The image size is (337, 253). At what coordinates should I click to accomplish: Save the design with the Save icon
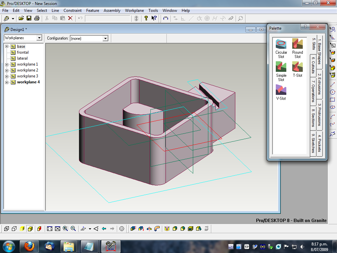[x=29, y=18]
